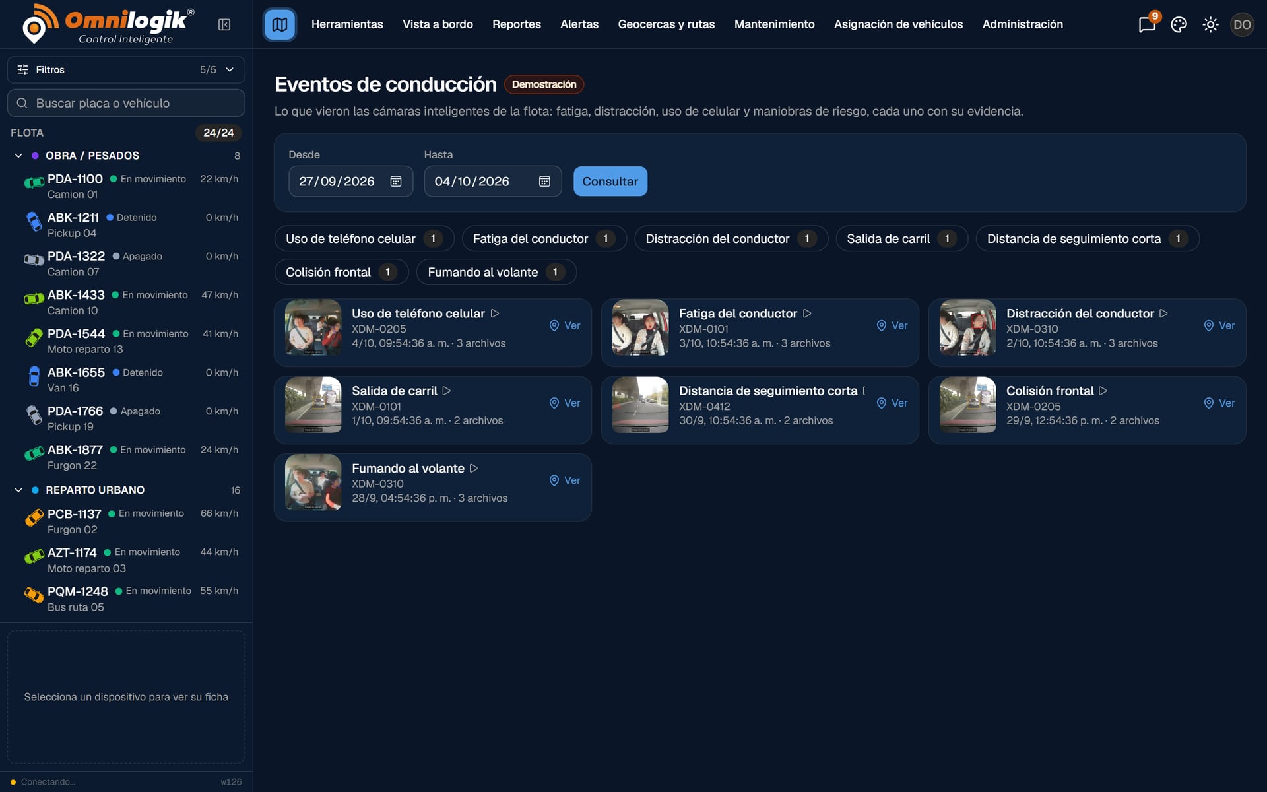Toggle the Uso de teléfono celular filter chip

[364, 238]
